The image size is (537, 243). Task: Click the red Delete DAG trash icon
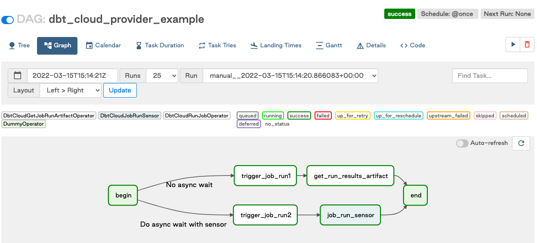(x=527, y=45)
